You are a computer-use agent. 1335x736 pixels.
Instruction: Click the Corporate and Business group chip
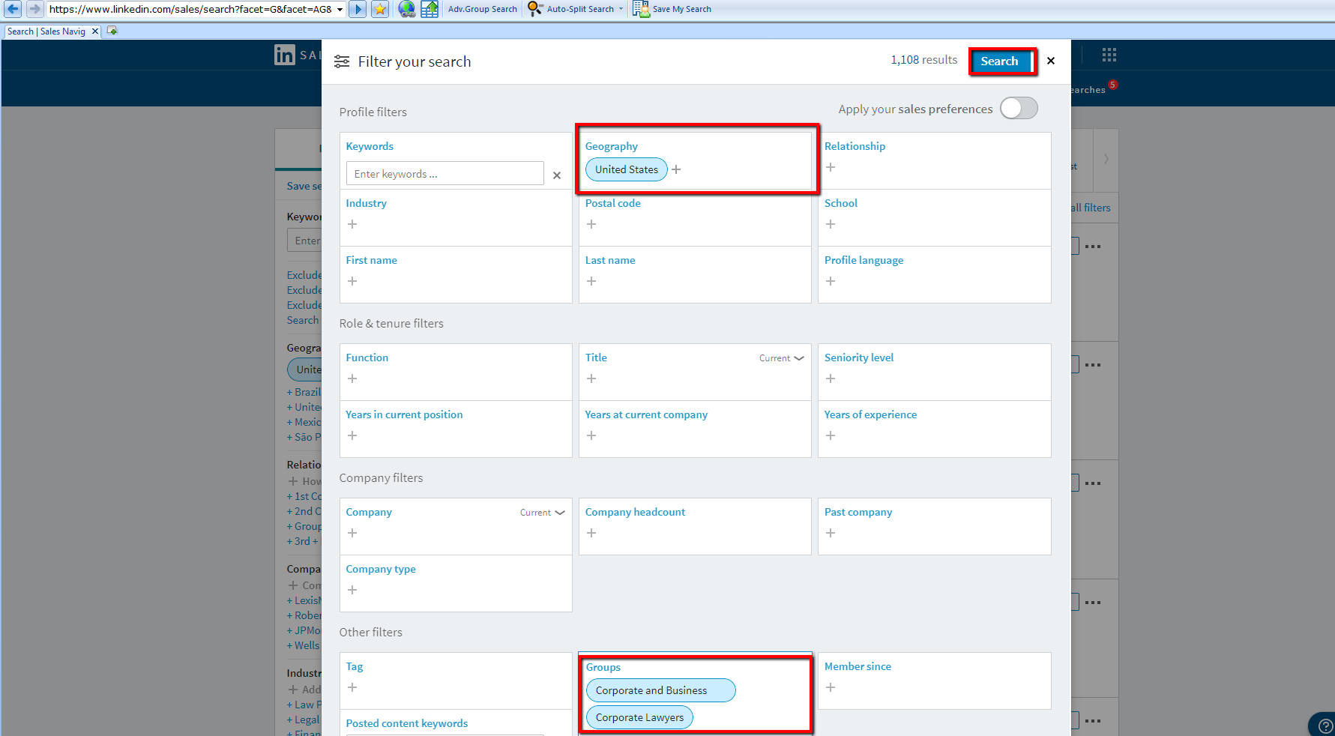point(660,690)
